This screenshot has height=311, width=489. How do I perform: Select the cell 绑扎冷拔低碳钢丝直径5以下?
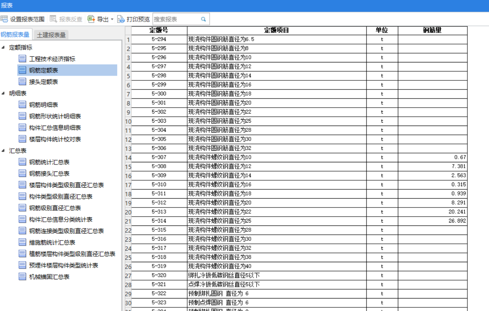click(277, 275)
